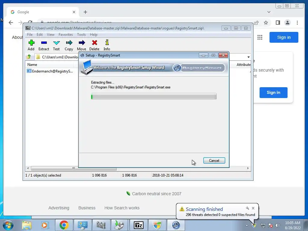The width and height of the screenshot is (308, 231).
Task: Click the Extract icon in 7-Zip
Action: tap(44, 45)
